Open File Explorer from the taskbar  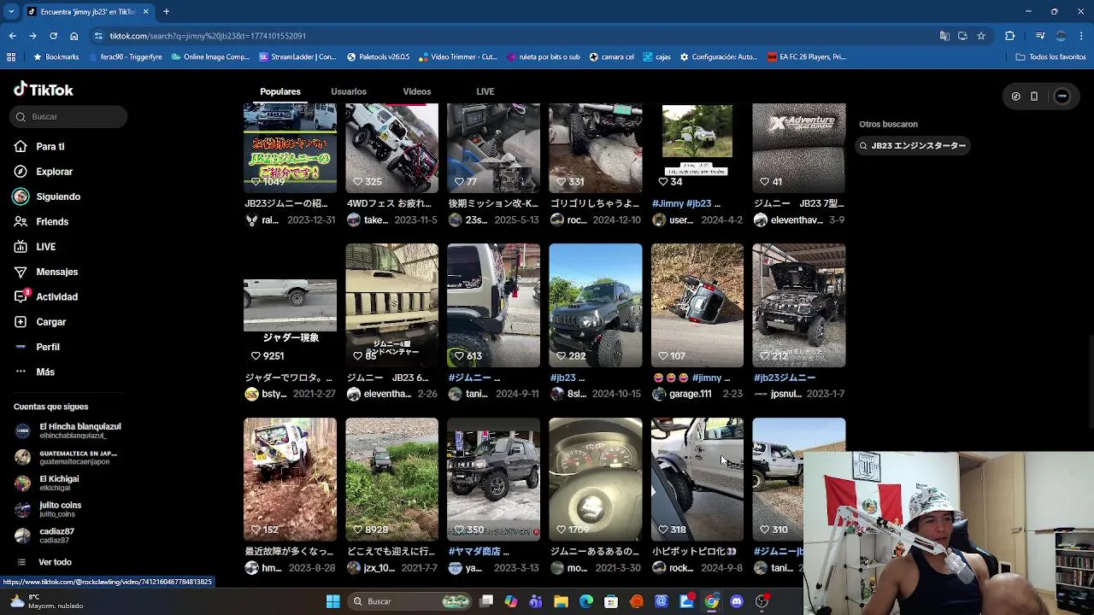pyautogui.click(x=561, y=601)
